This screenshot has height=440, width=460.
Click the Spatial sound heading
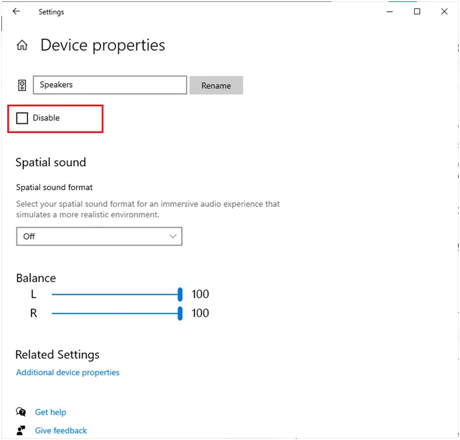(x=50, y=162)
